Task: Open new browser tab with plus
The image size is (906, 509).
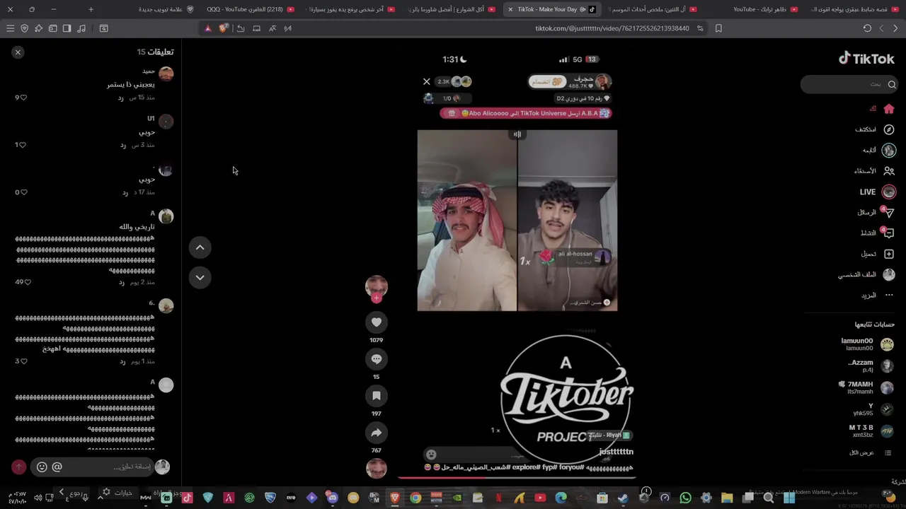Action: tap(91, 9)
